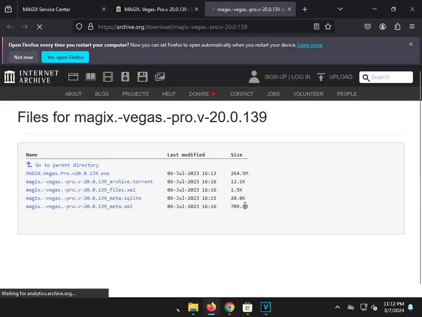Open Audio speaker icon

(x=125, y=77)
